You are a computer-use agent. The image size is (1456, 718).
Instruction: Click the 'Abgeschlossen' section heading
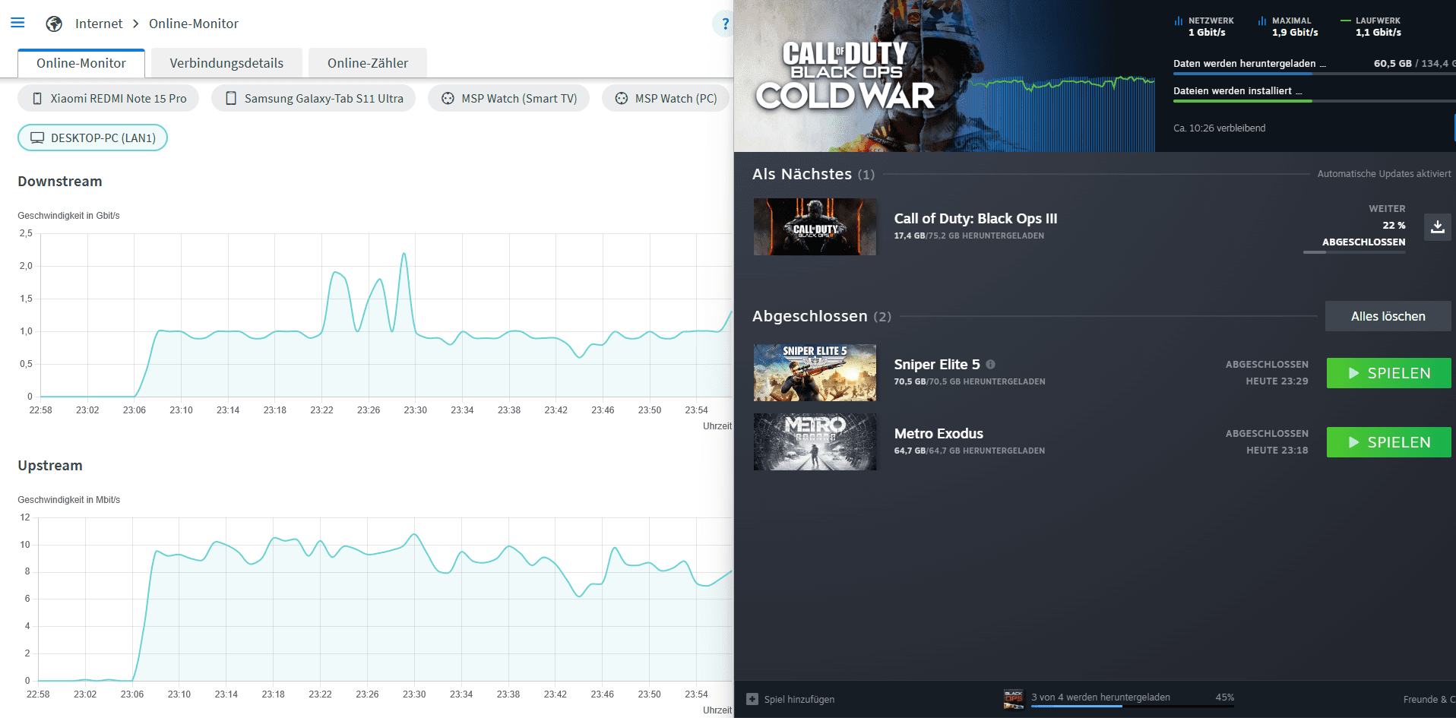pyautogui.click(x=810, y=316)
